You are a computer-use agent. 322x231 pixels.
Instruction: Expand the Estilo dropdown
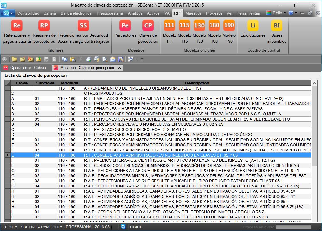[x=284, y=13]
